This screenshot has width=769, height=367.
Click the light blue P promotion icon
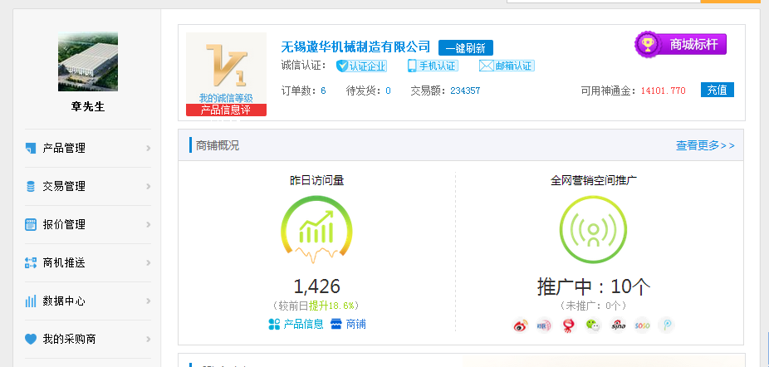pos(667,325)
